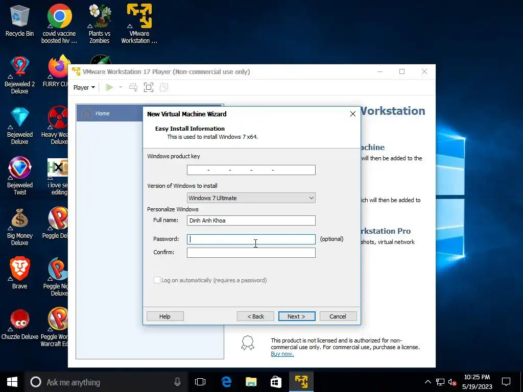This screenshot has height=392, width=523.
Task: Launch Chuzzle Deluxe desktop icon
Action: coord(19,325)
